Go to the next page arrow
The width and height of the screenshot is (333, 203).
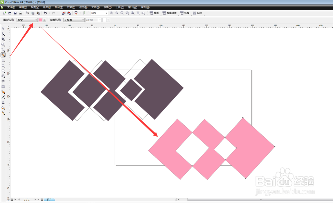point(35,199)
